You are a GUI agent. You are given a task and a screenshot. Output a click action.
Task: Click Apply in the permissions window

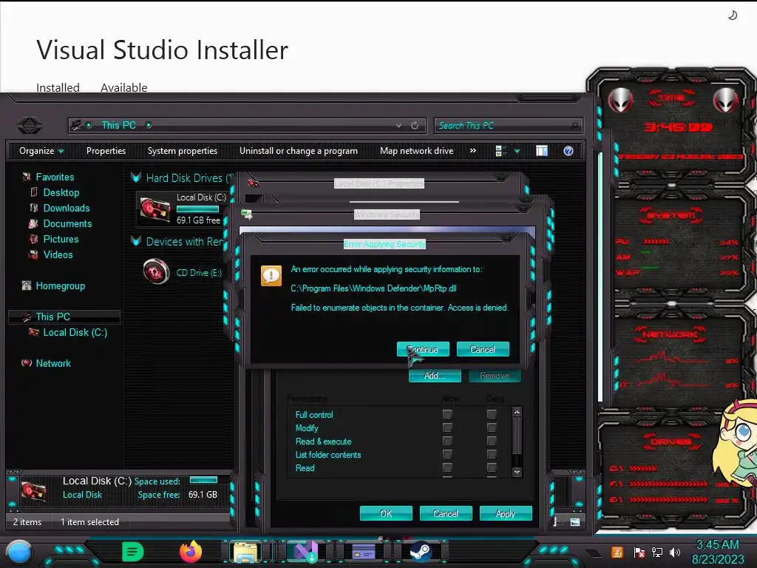pyautogui.click(x=506, y=513)
